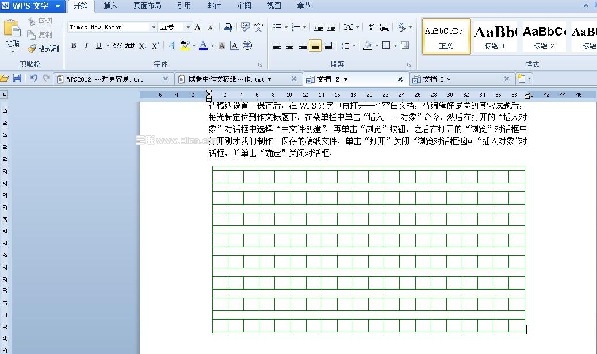Toggle underline formatting (U)
Screen dimensions: 597x354
click(98, 45)
